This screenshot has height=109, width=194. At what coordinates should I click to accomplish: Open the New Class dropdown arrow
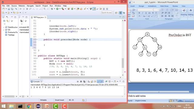click(75, 9)
